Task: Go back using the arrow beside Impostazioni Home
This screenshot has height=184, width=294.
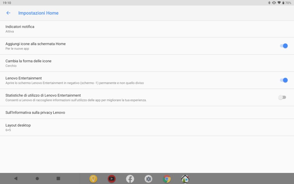Action: 8,13
